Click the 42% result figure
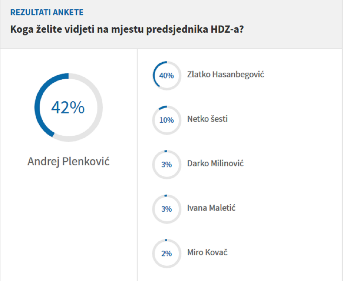This screenshot has height=281, width=343. coord(68,108)
